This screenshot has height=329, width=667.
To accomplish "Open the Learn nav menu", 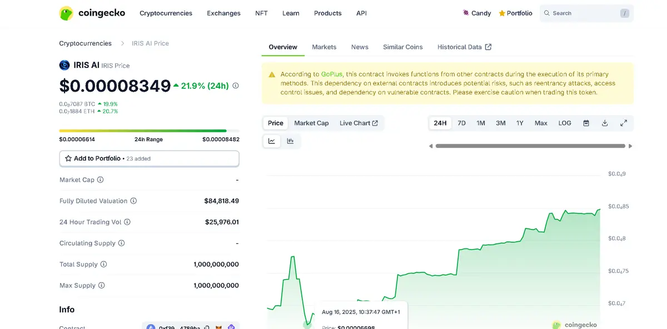I will pyautogui.click(x=291, y=13).
